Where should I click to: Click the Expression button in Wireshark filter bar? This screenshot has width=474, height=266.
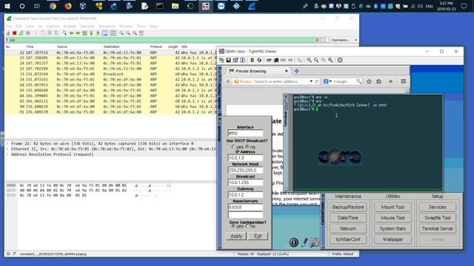point(341,40)
